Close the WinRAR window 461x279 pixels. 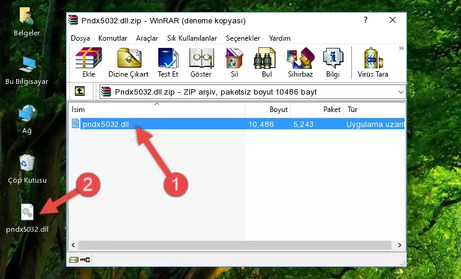(393, 20)
